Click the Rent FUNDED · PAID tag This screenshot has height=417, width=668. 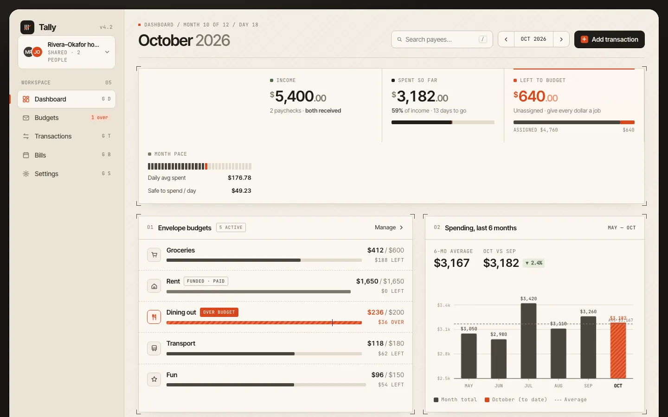[x=206, y=281]
